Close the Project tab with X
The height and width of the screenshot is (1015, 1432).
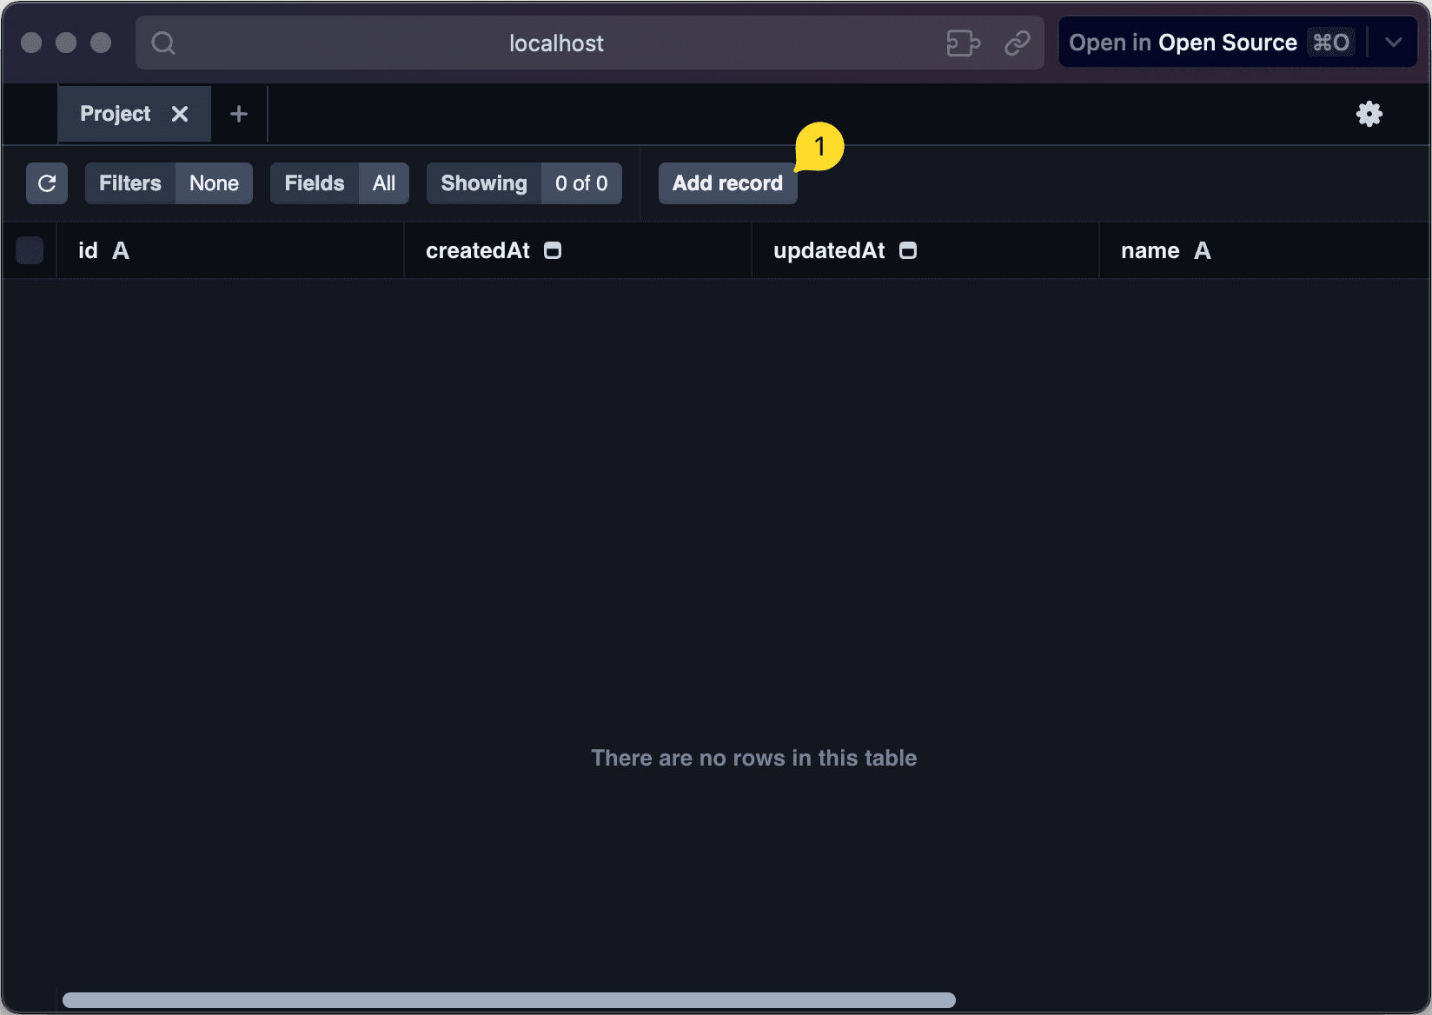(x=180, y=114)
